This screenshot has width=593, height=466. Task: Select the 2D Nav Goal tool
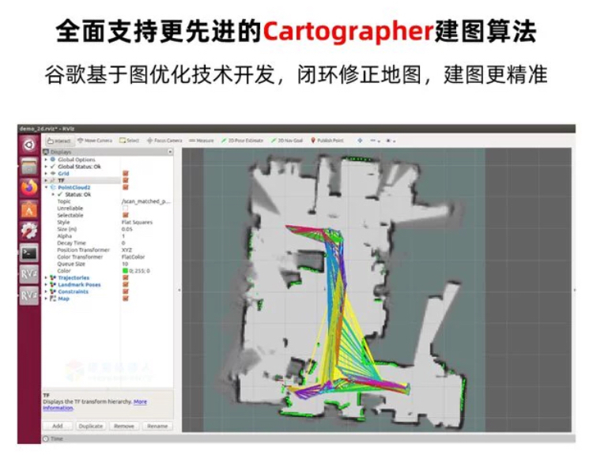[x=287, y=141]
